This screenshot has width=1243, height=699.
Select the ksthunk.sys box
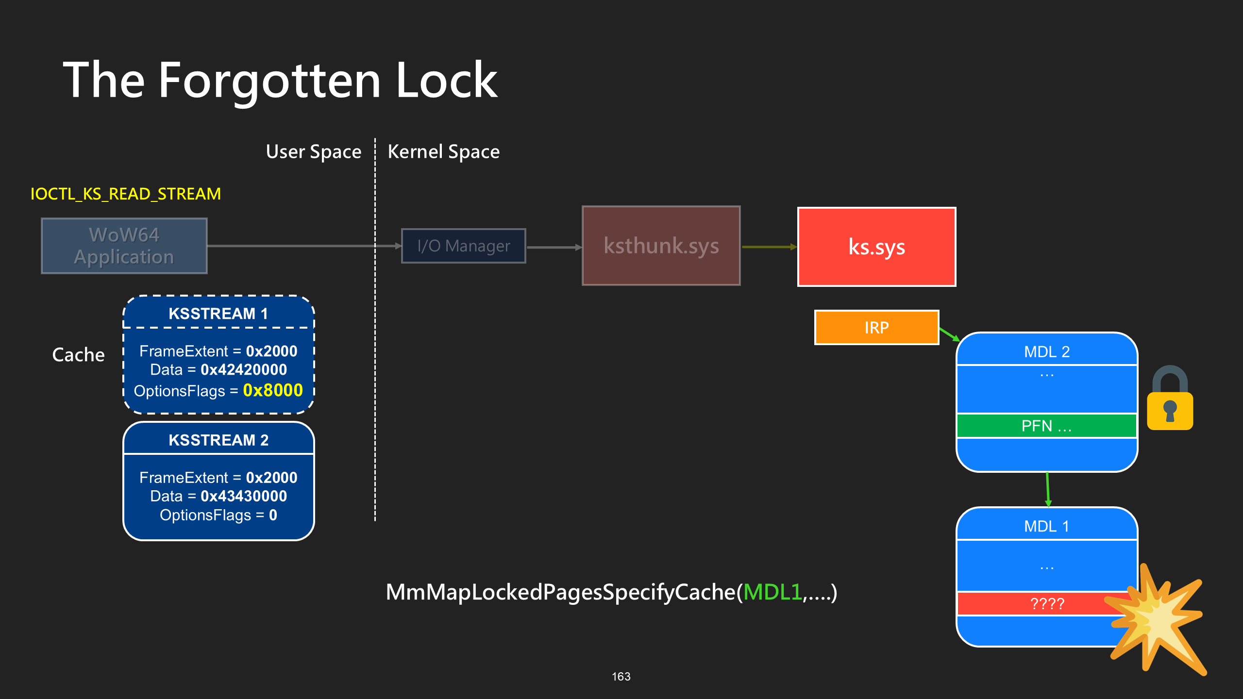click(661, 246)
